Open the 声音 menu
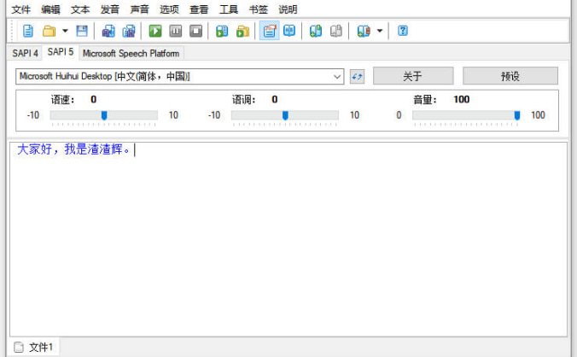The width and height of the screenshot is (577, 357). point(139,9)
